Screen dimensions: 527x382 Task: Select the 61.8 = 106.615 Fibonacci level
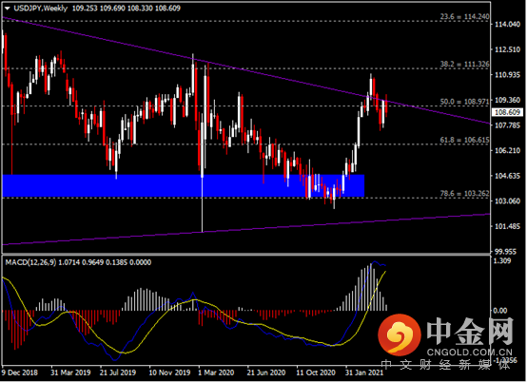pos(464,140)
